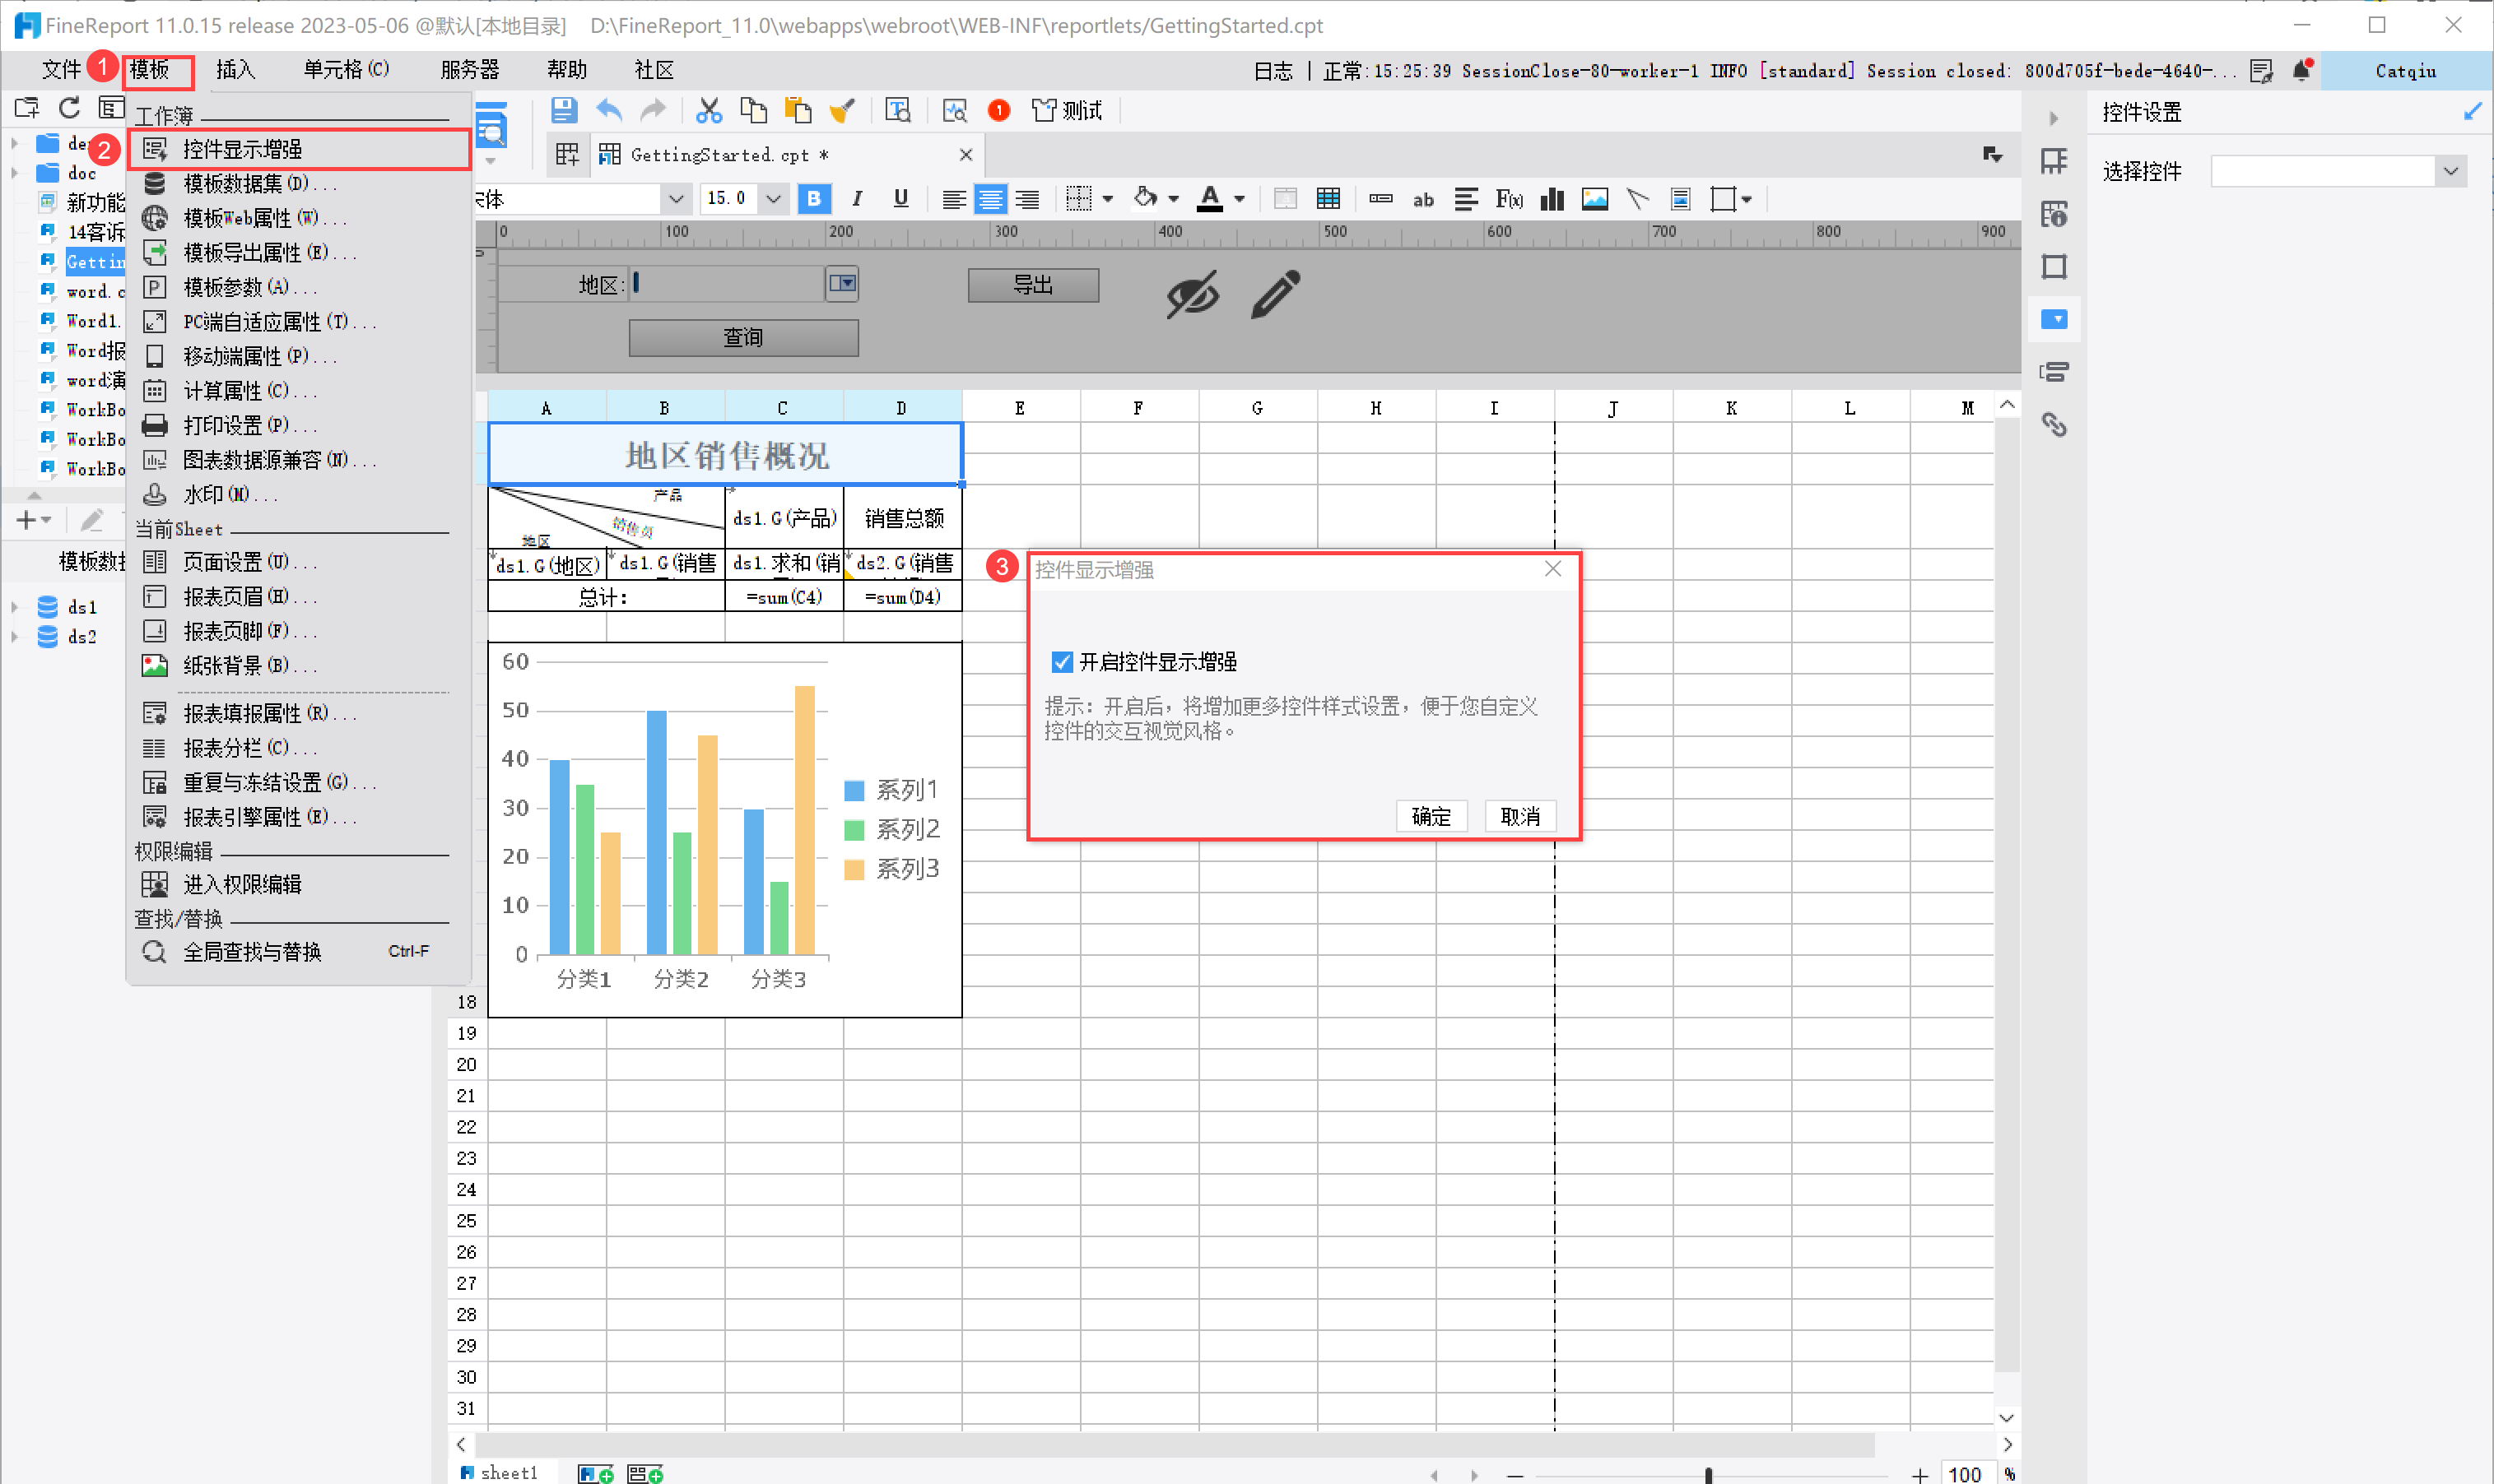Click the Save template icon
This screenshot has width=2494, height=1484.
click(x=563, y=111)
